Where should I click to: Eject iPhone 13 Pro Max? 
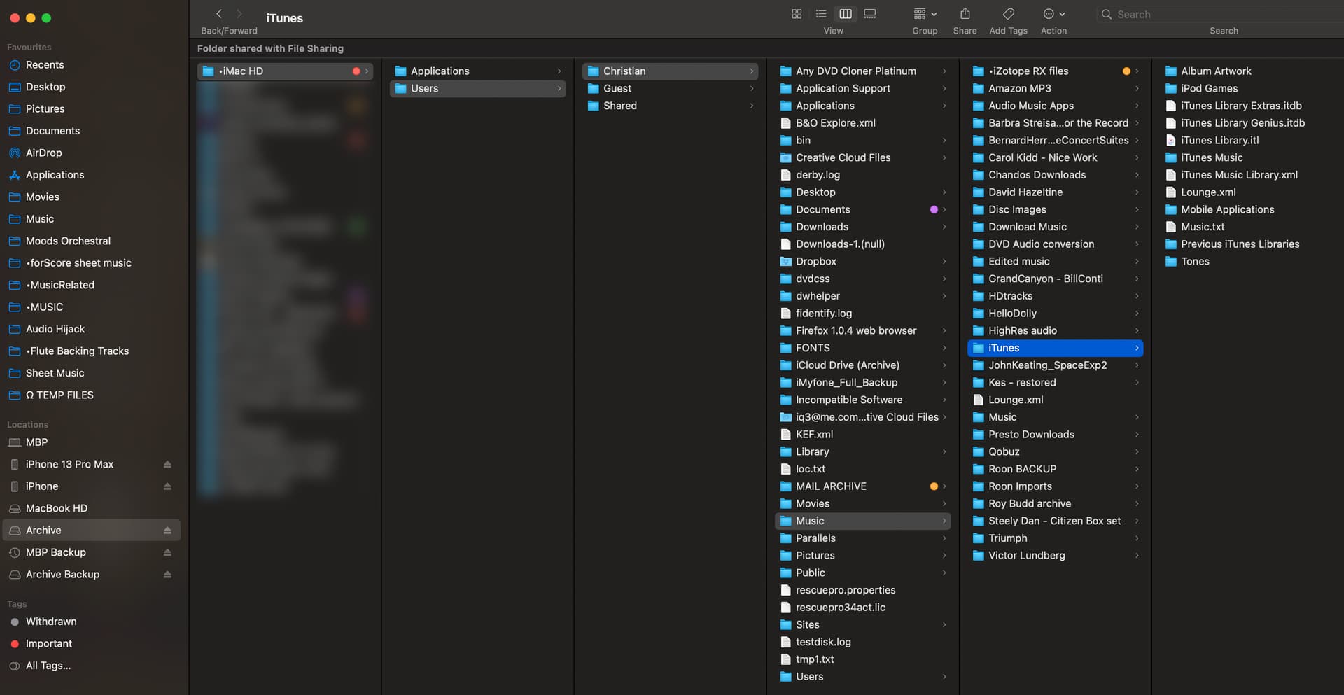click(x=167, y=464)
